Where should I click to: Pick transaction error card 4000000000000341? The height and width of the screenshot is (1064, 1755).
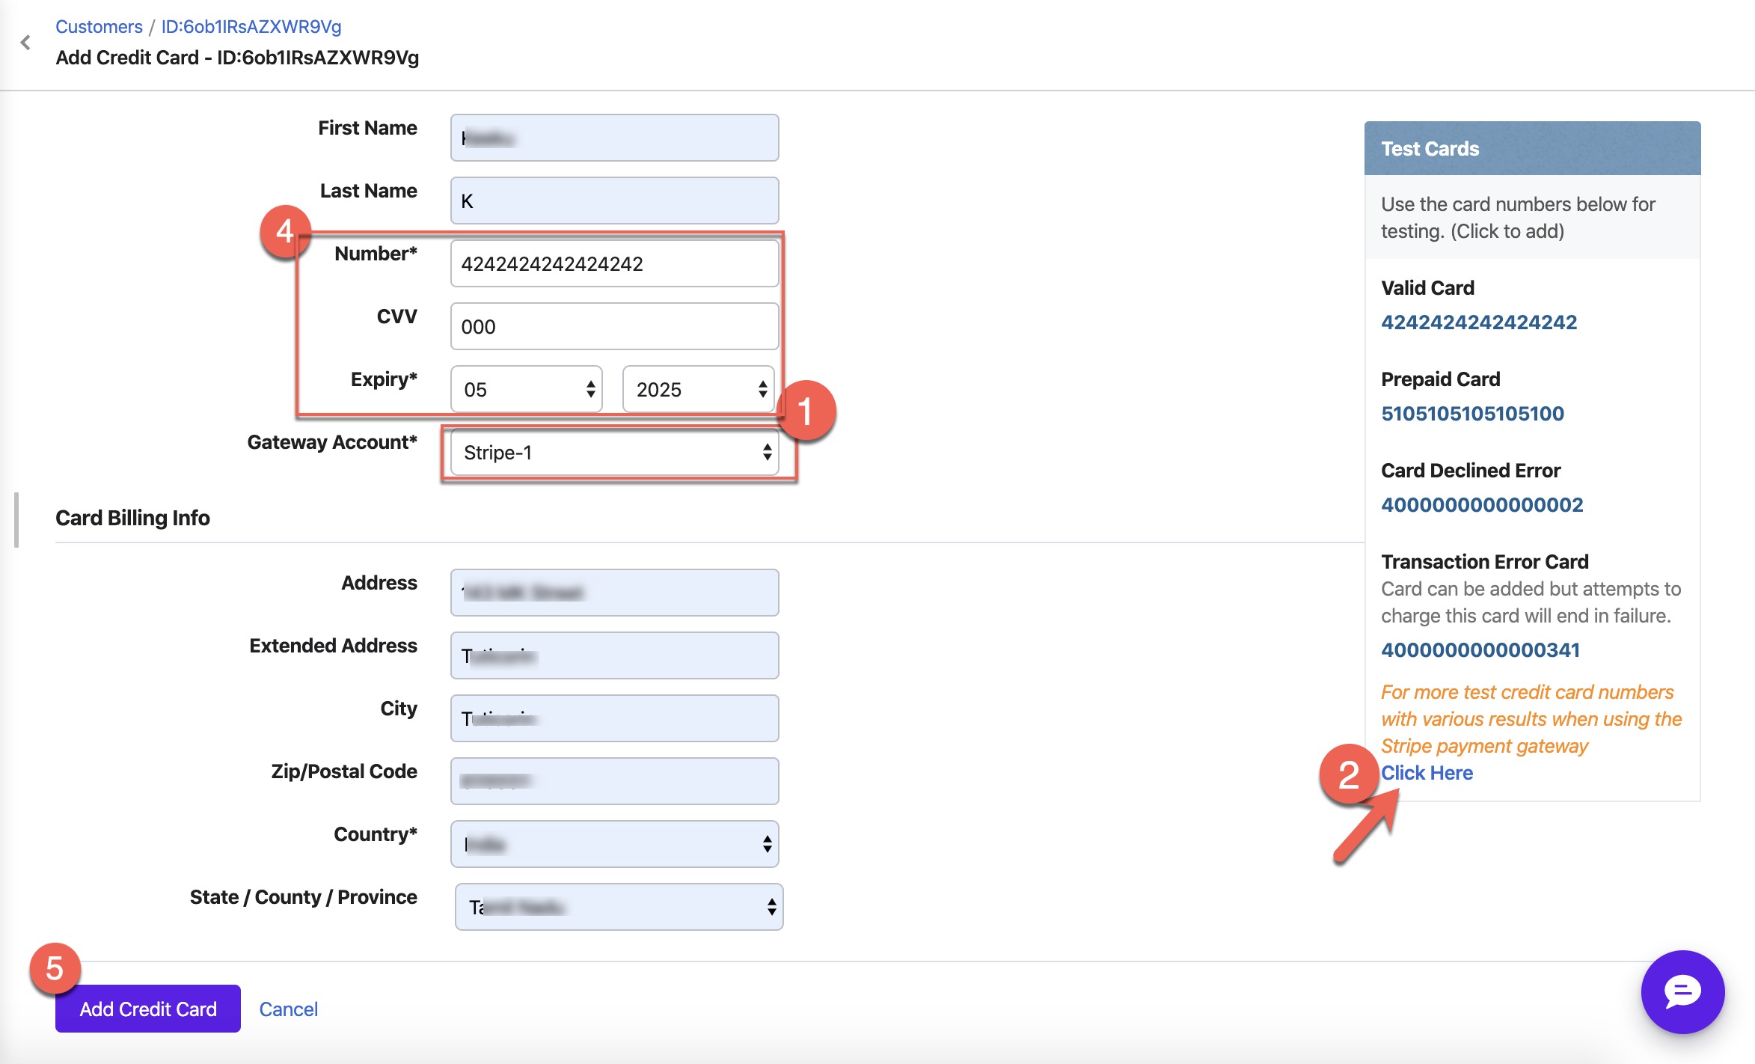(1480, 649)
